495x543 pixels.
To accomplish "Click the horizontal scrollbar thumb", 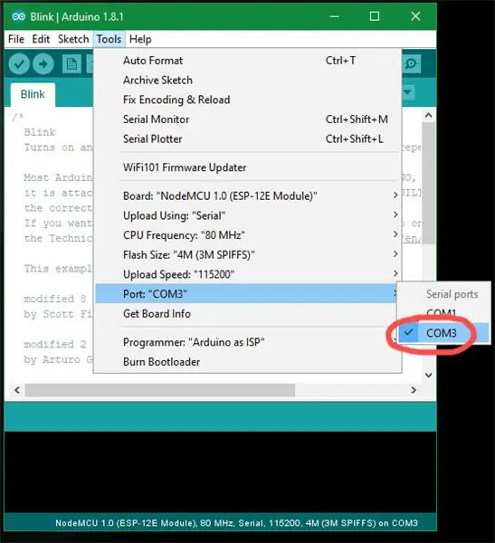I will coord(159,390).
